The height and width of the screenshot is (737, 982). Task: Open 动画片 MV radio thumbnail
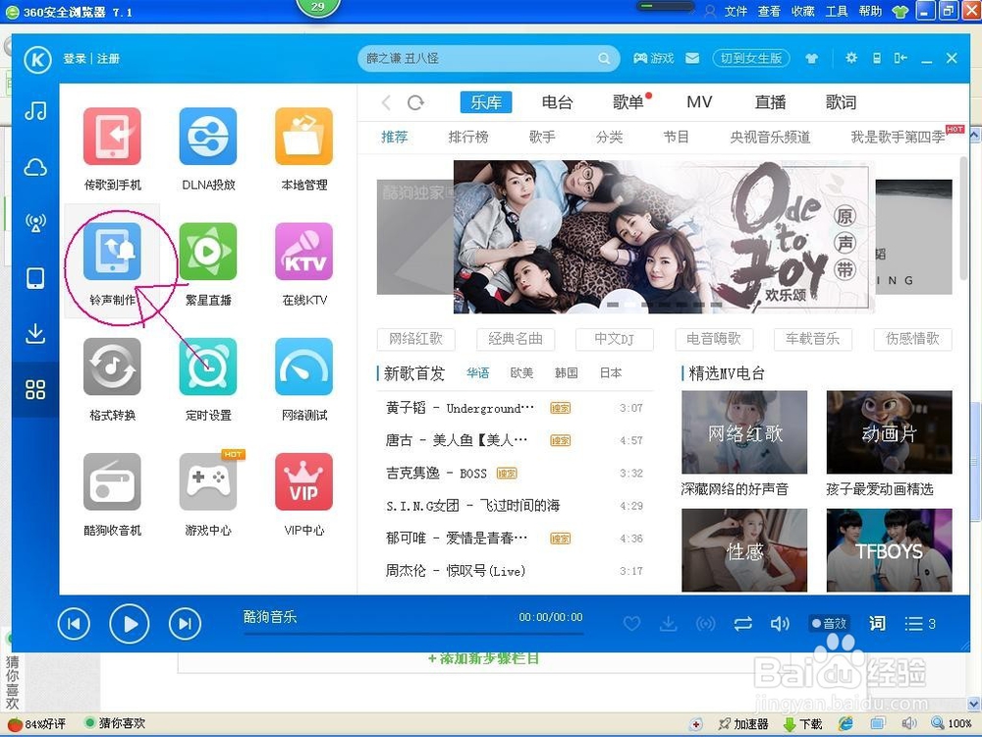[x=890, y=431]
